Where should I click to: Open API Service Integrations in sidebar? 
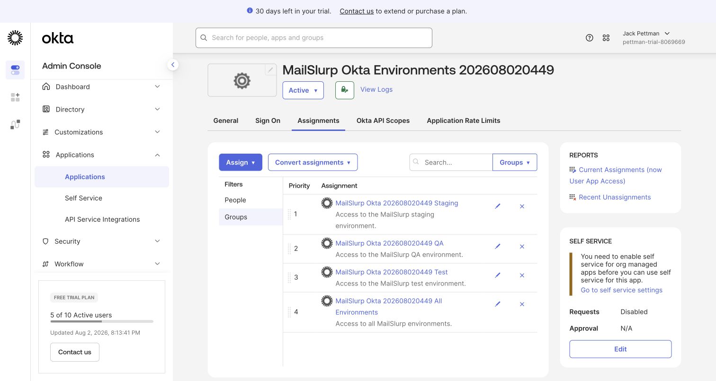click(102, 219)
